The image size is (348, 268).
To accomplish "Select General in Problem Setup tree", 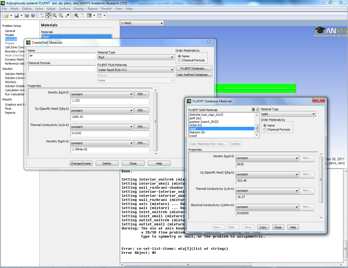I will (10, 31).
